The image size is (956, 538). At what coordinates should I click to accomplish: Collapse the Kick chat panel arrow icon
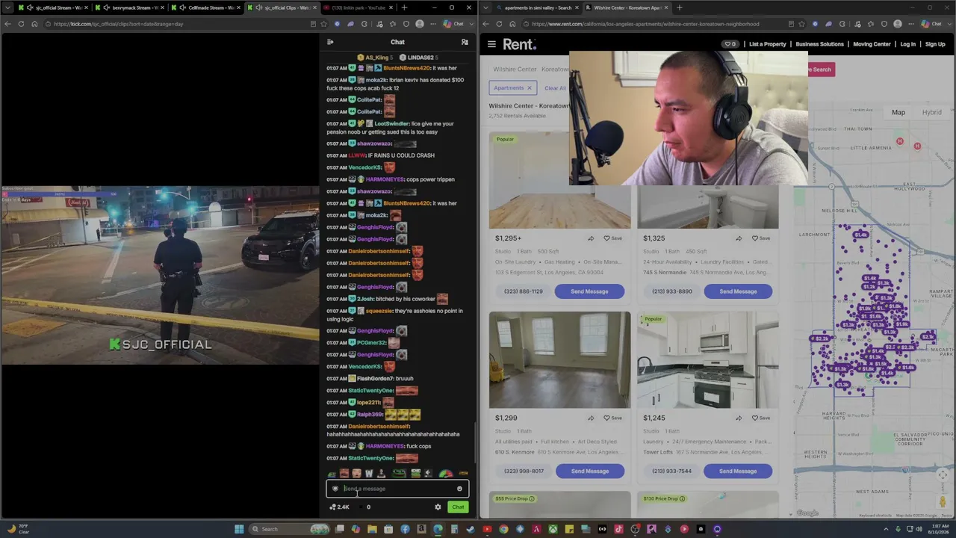[330, 42]
